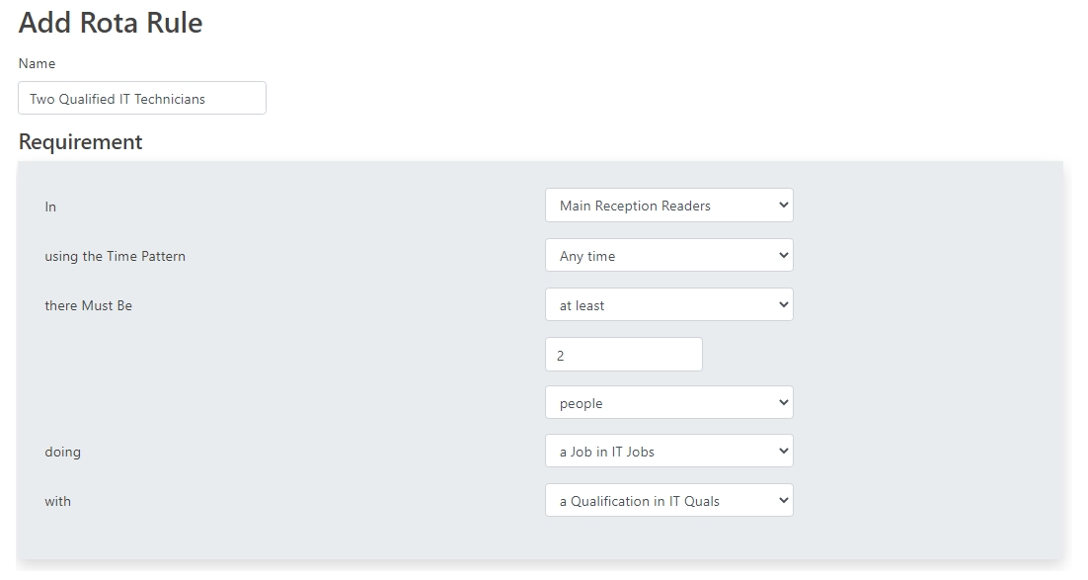Open the people unit dropdown
Screen dimensions: 1088x580
(x=669, y=403)
